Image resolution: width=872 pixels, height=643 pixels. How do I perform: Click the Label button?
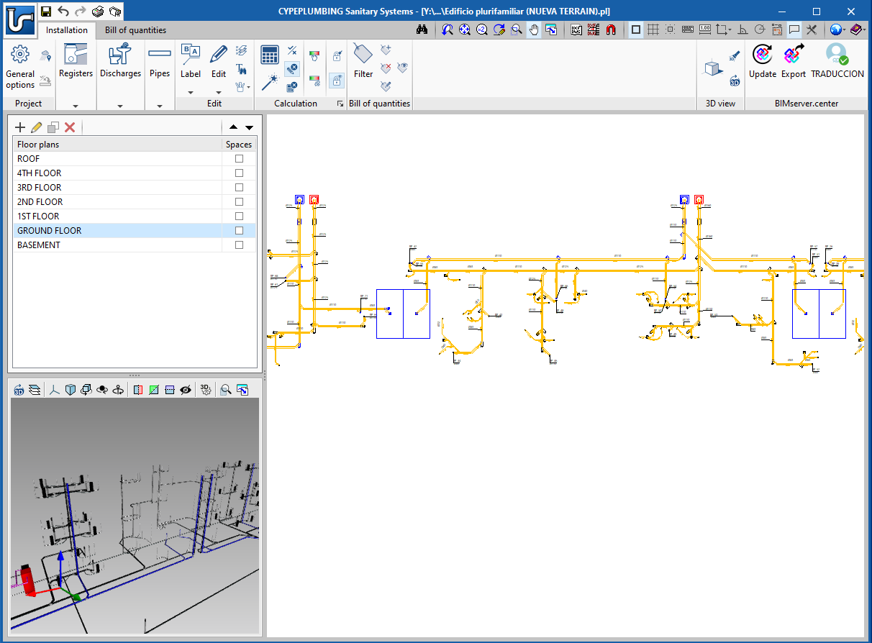(191, 61)
